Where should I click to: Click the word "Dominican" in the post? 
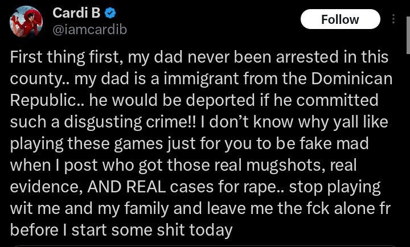point(351,79)
